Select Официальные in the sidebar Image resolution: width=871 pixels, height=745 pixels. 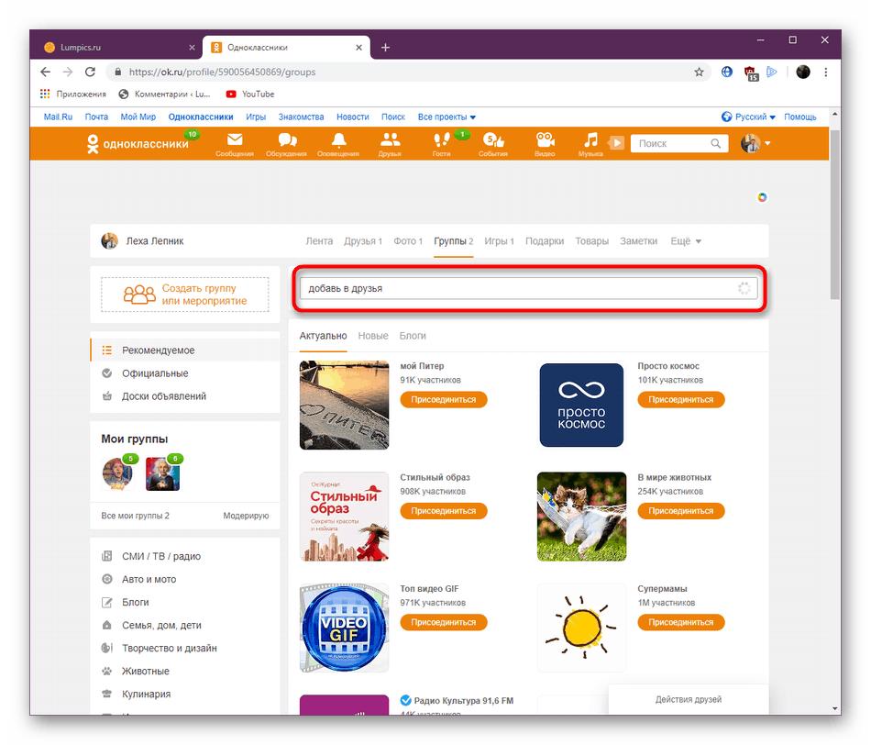point(185,373)
